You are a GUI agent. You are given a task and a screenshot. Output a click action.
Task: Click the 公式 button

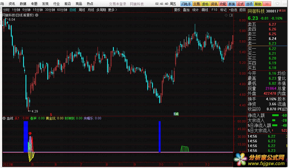[x=241, y=4]
